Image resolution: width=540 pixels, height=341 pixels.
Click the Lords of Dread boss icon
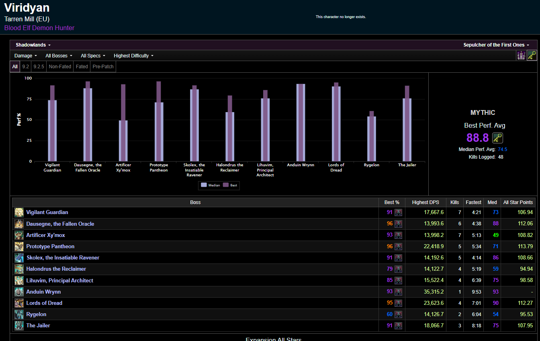point(19,303)
